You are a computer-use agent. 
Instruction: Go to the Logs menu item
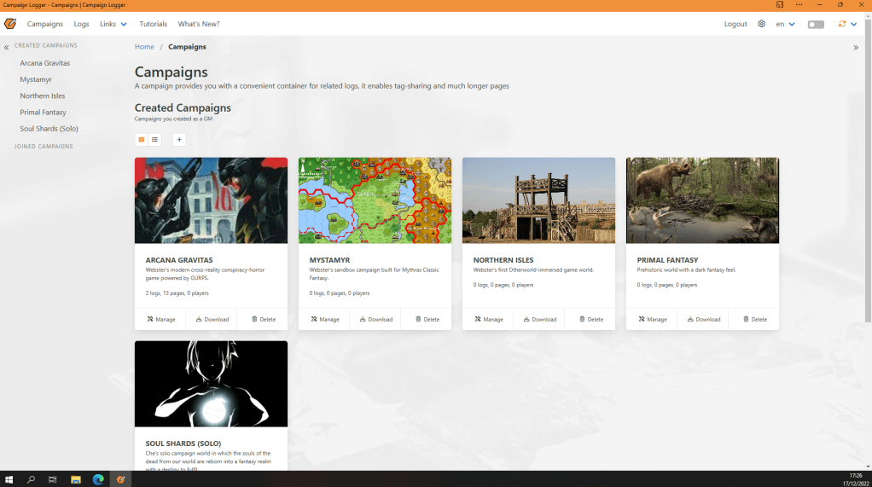[81, 24]
